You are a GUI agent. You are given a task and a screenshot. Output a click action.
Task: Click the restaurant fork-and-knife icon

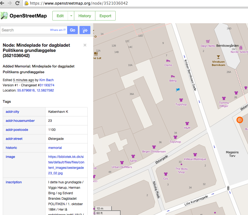96,54
